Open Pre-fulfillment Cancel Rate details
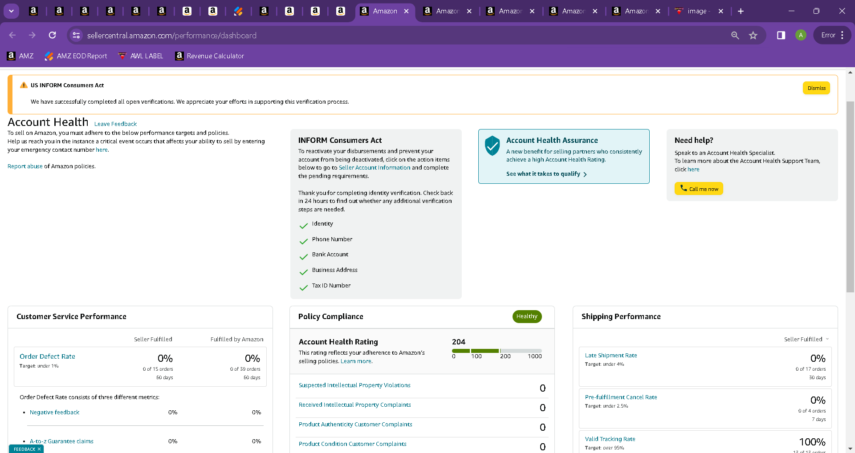Screen dimensions: 855x453 point(621,397)
